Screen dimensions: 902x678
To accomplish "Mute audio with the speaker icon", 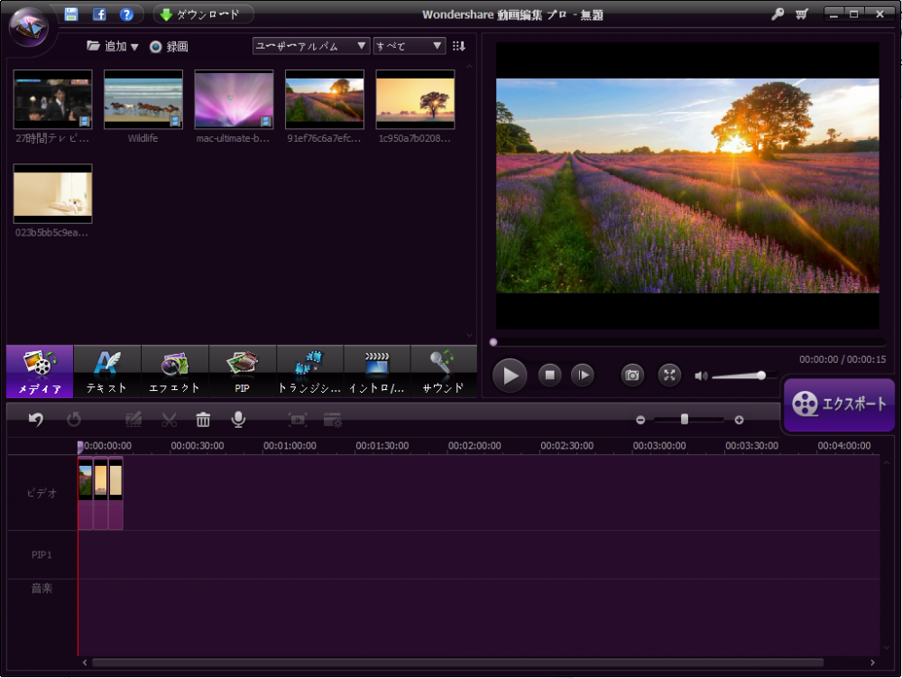I will coord(702,376).
